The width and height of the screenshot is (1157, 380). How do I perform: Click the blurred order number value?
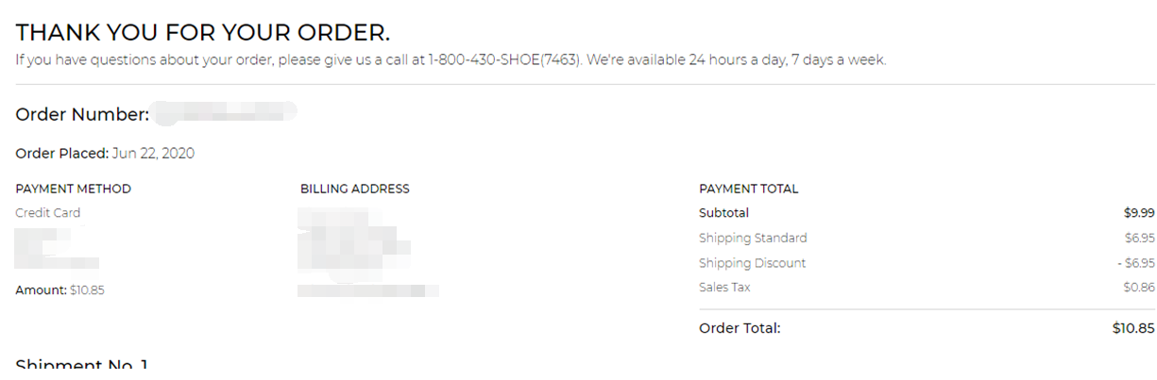(225, 113)
